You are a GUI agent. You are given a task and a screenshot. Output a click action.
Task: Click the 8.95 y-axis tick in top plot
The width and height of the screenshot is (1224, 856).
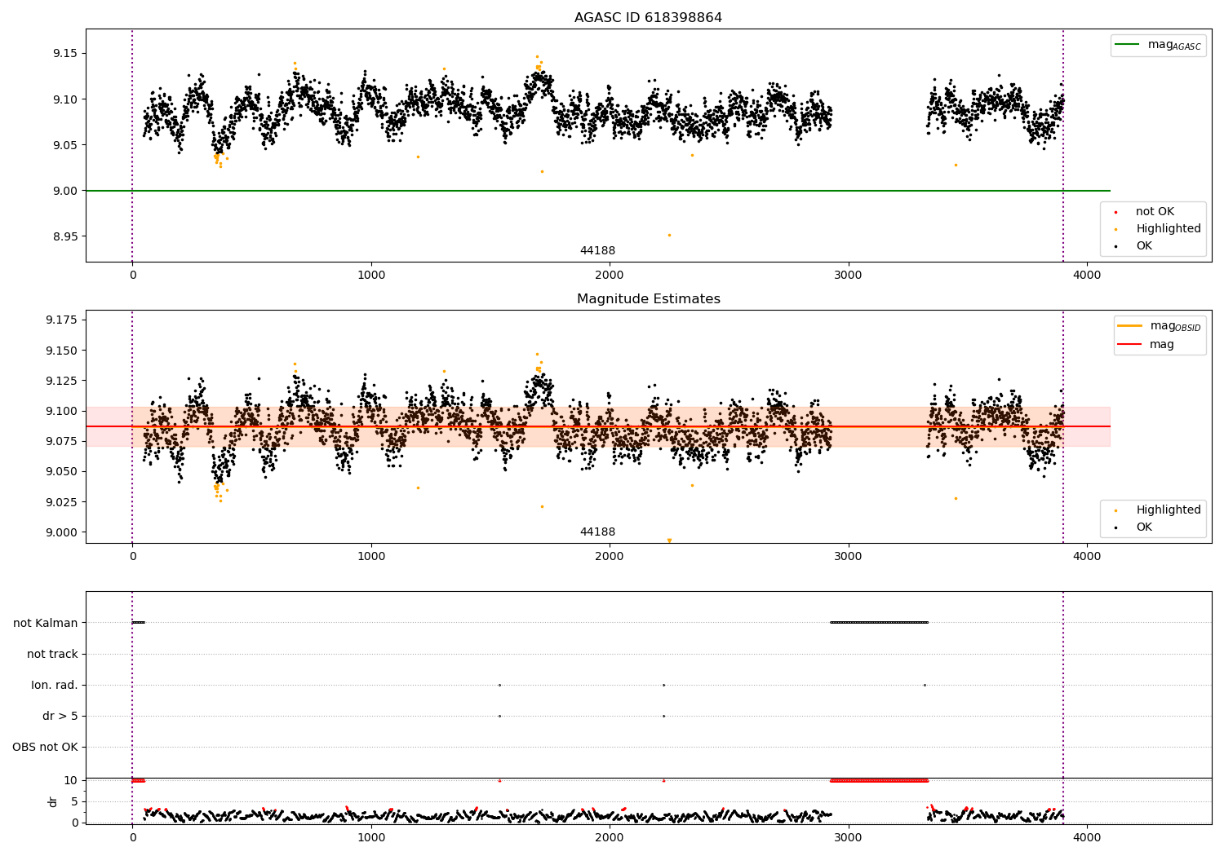[64, 237]
